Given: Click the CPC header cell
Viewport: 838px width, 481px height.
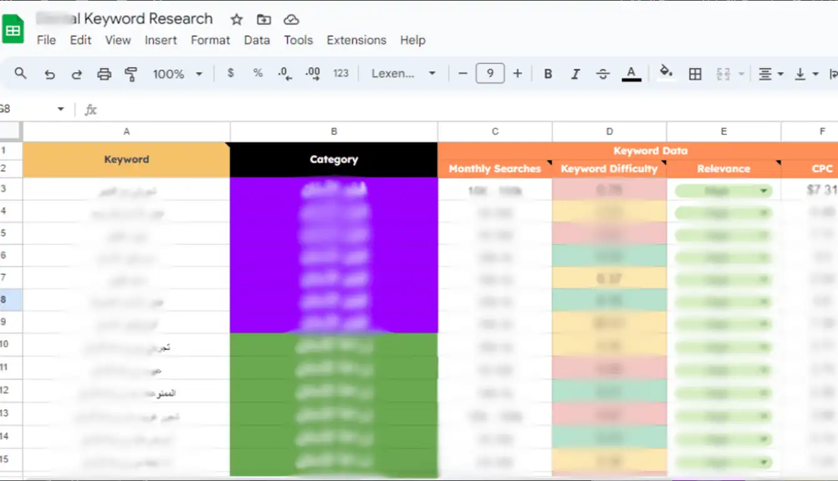Looking at the screenshot, I should pyautogui.click(x=810, y=169).
